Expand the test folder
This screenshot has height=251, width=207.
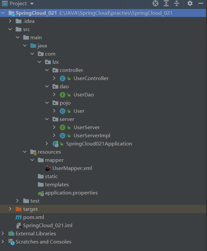click(x=17, y=201)
